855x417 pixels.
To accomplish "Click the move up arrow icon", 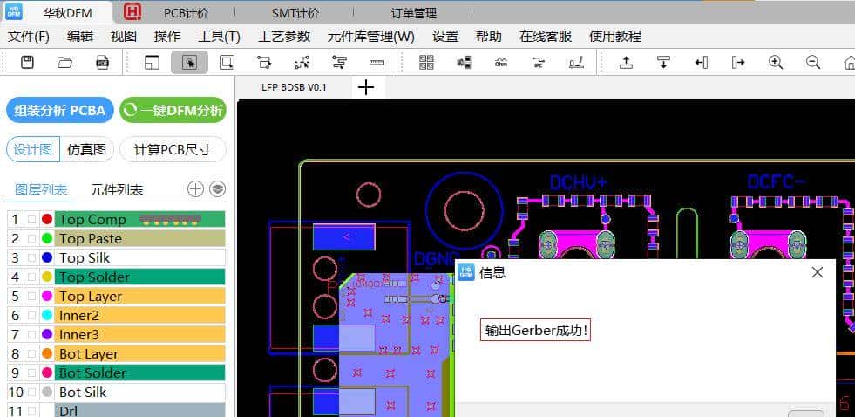I will point(626,62).
